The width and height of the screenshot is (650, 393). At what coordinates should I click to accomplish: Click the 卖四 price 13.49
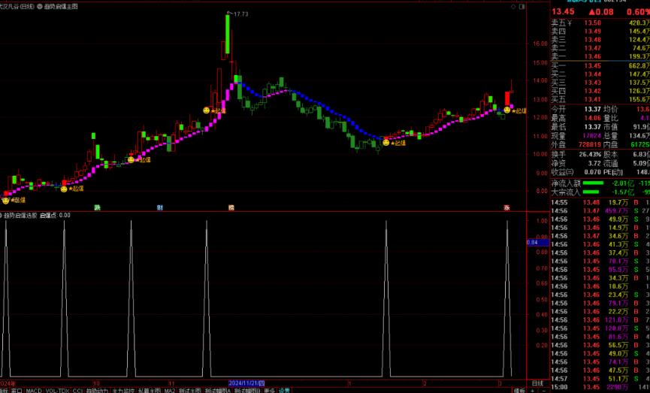click(592, 31)
